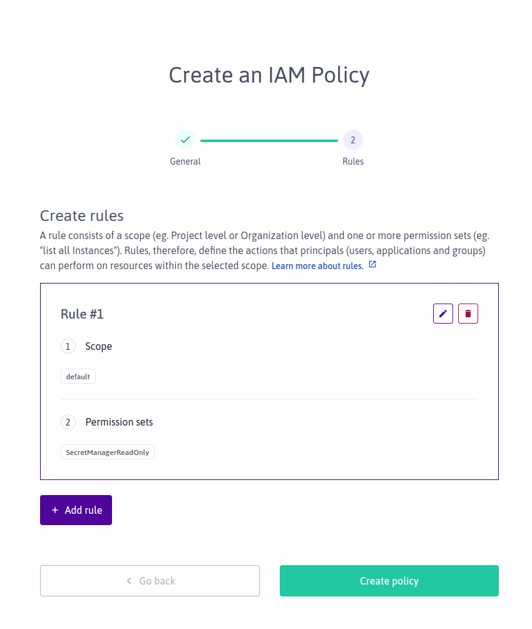Click the back chevron on Go back

coord(129,580)
